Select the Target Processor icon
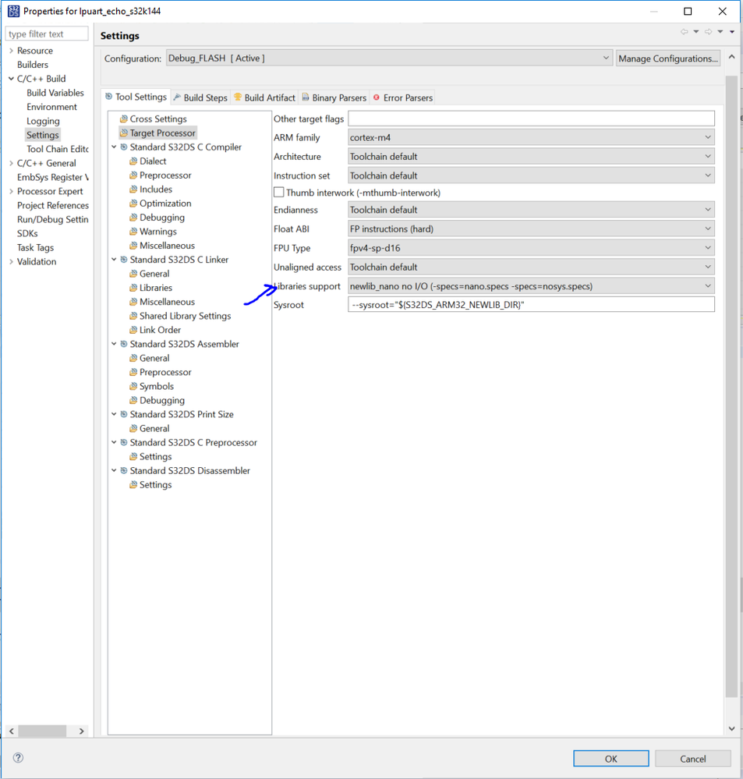 (124, 133)
